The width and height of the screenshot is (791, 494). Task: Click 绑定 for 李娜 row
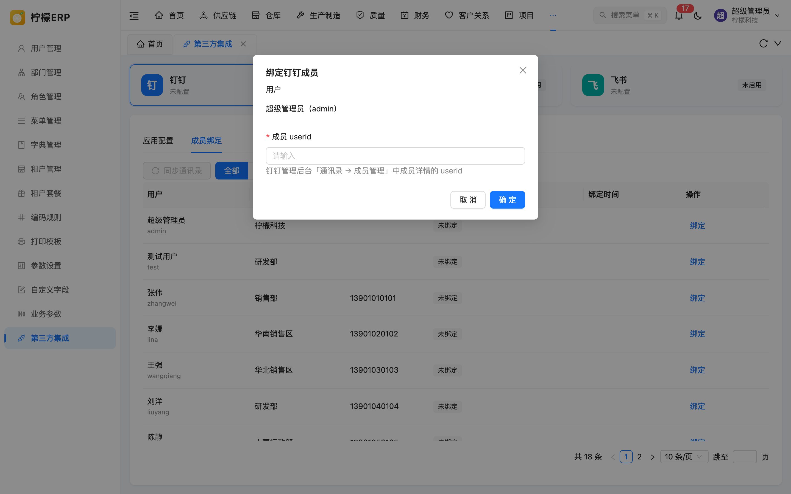tap(697, 334)
